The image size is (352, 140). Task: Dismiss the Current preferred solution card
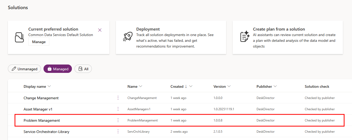100,30
